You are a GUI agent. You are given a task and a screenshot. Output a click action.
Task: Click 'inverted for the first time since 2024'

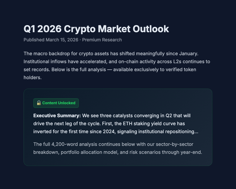coord(75,132)
